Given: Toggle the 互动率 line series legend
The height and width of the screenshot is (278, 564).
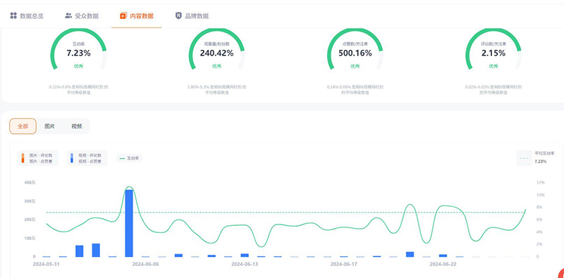Looking at the screenshot, I should [130, 158].
